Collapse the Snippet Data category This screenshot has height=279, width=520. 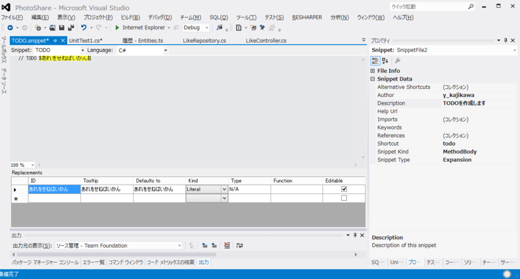[x=372, y=79]
